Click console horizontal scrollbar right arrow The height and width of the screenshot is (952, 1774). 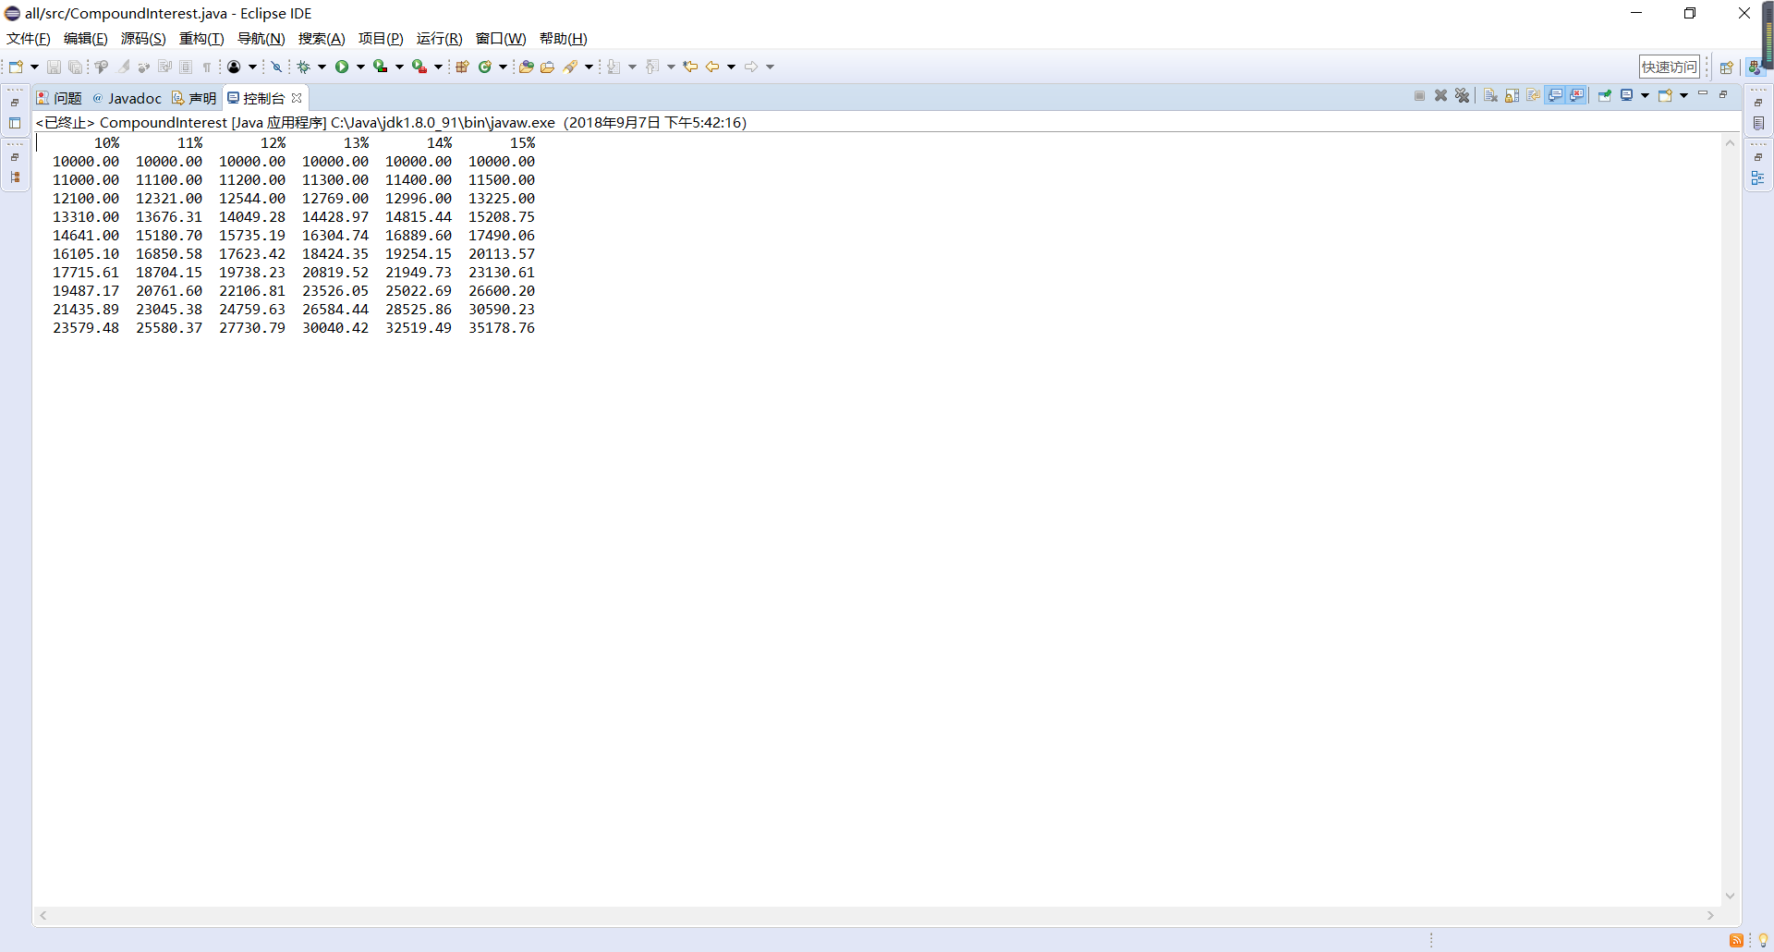click(x=1710, y=915)
